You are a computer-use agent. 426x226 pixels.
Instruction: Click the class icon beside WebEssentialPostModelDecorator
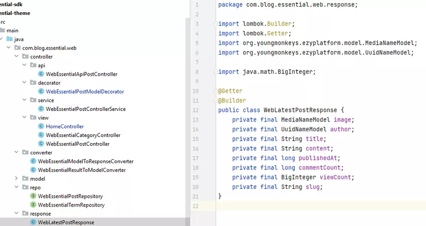[x=41, y=91]
